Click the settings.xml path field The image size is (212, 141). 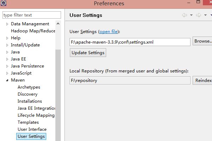130,42
